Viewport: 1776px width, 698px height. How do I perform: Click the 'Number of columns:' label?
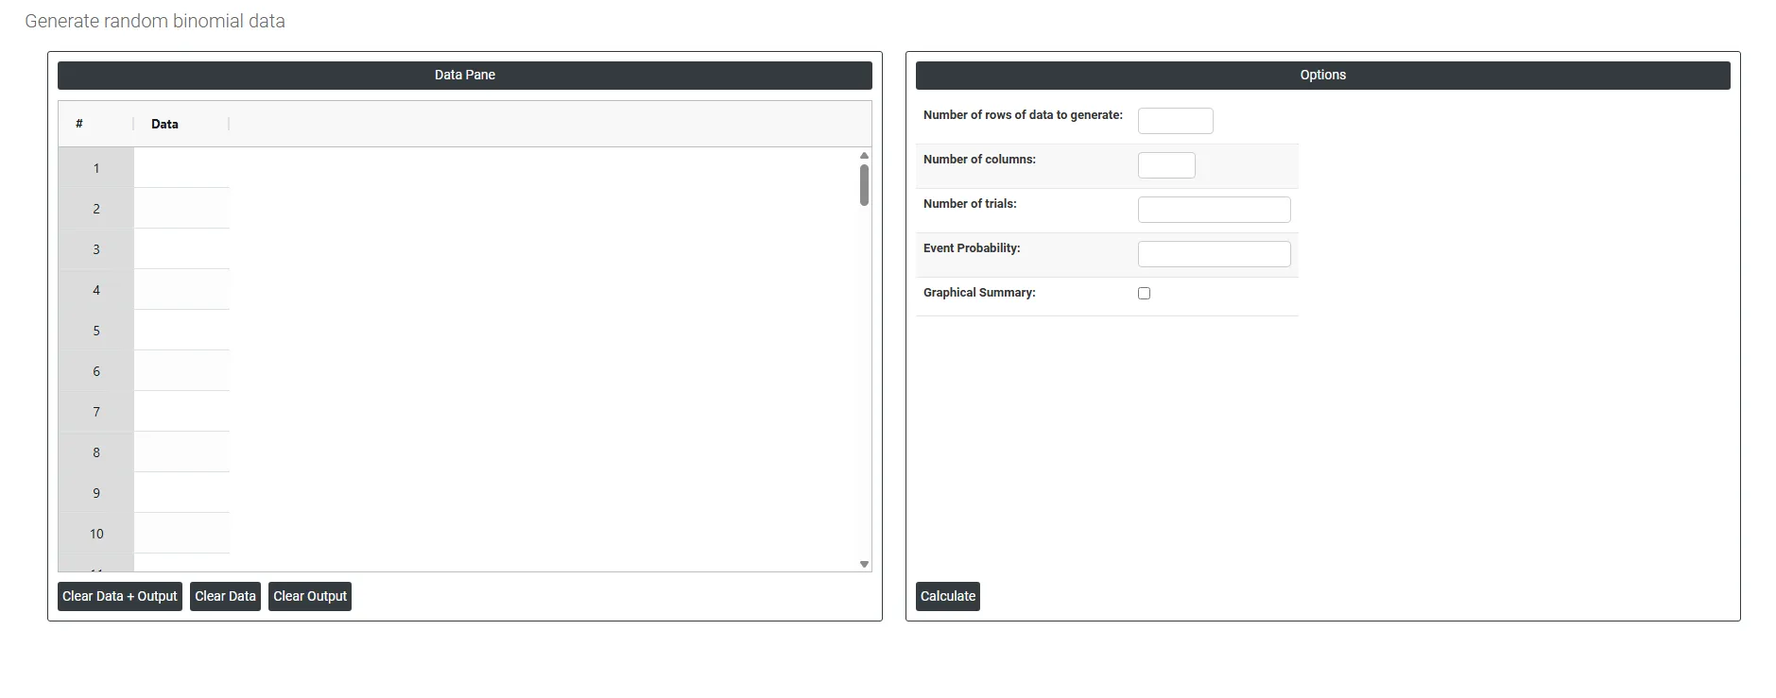(979, 160)
